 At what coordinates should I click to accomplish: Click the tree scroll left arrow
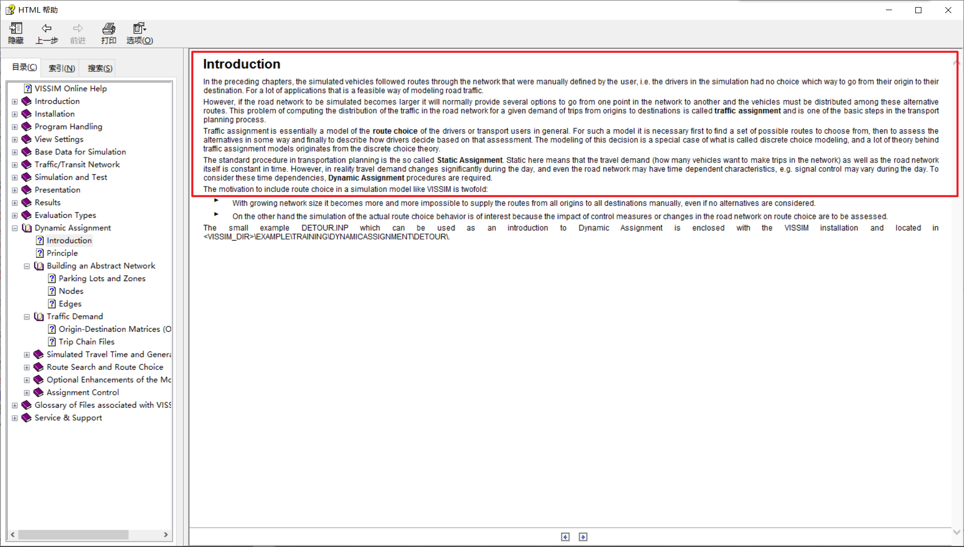pyautogui.click(x=12, y=535)
